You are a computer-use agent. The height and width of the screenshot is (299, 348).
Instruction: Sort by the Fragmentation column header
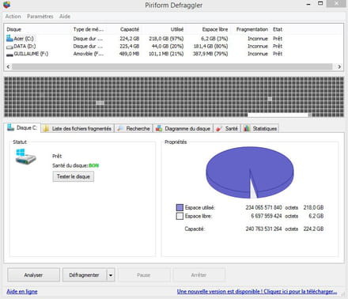(x=252, y=29)
